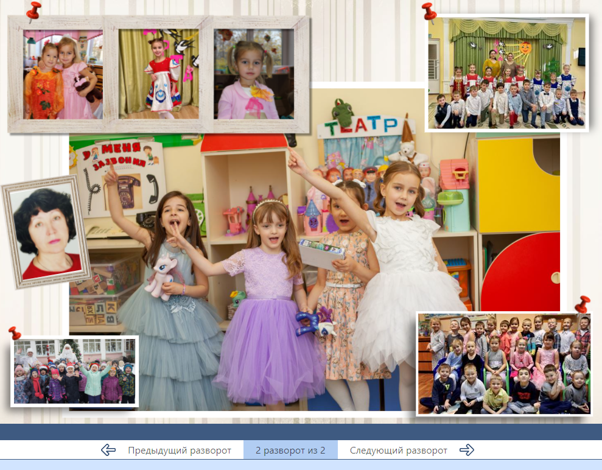Screen dimensions: 602x470
Task: Open the stage group photo with green curtains
Action: coord(506,73)
